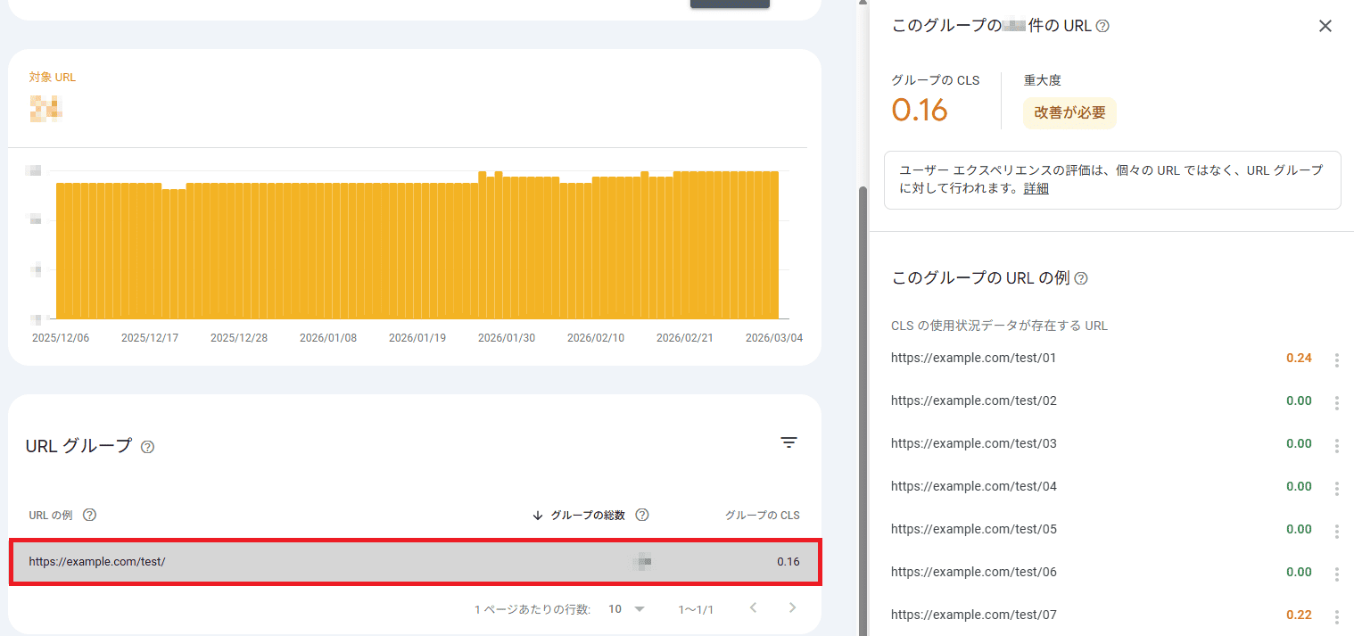Open kebab menu for test/01 URL
The width and height of the screenshot is (1354, 636).
click(1337, 360)
